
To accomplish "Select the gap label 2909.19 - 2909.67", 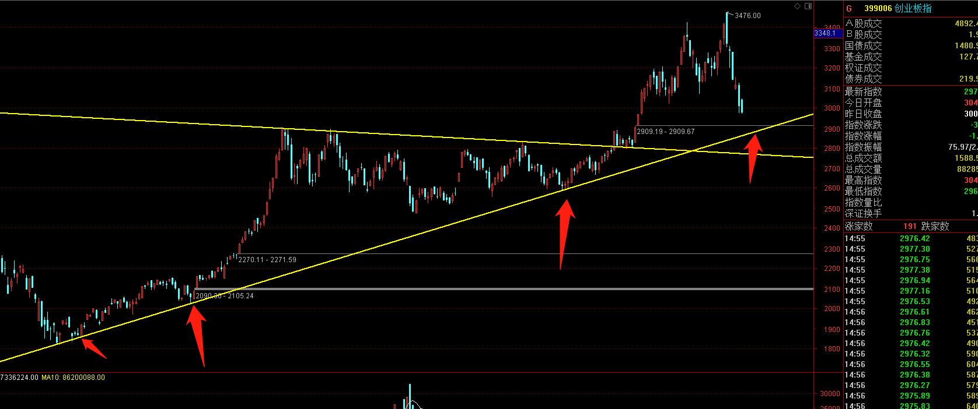I will (666, 132).
